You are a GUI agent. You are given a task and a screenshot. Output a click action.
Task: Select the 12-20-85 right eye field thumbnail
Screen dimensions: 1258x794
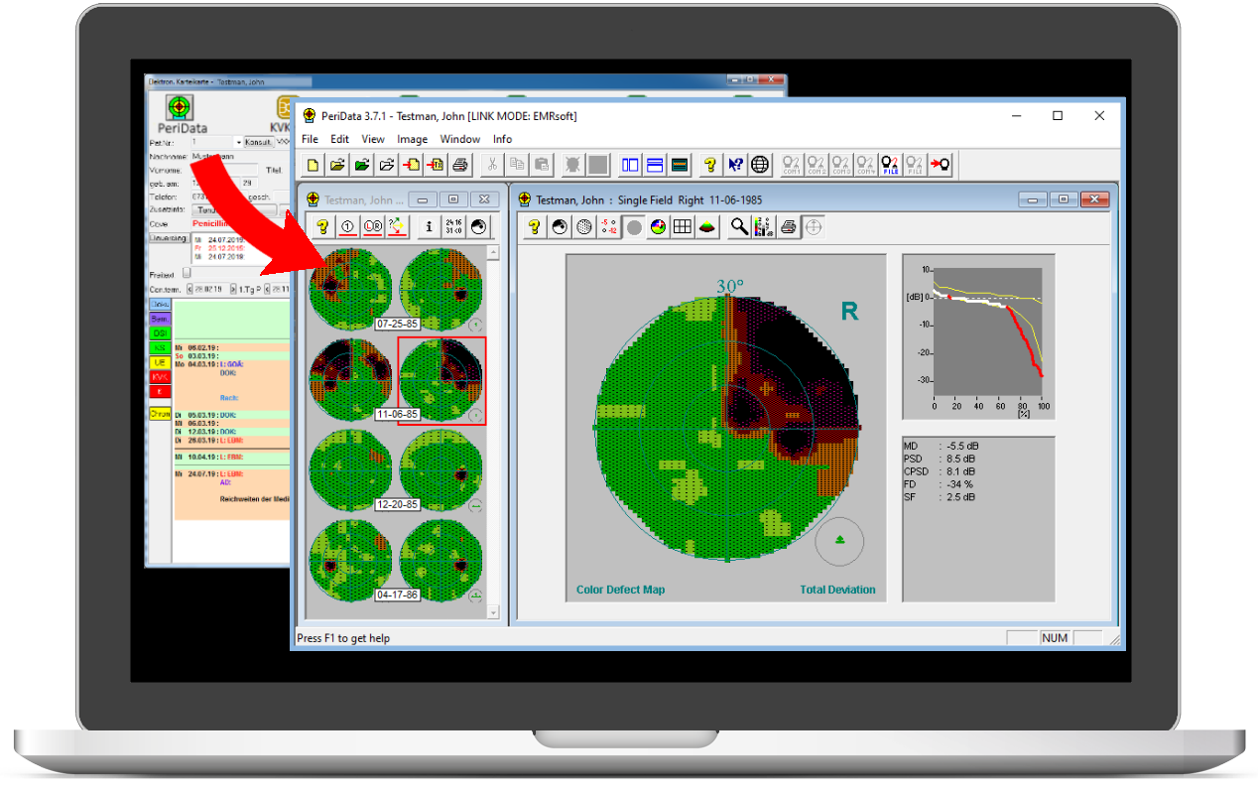click(x=441, y=469)
